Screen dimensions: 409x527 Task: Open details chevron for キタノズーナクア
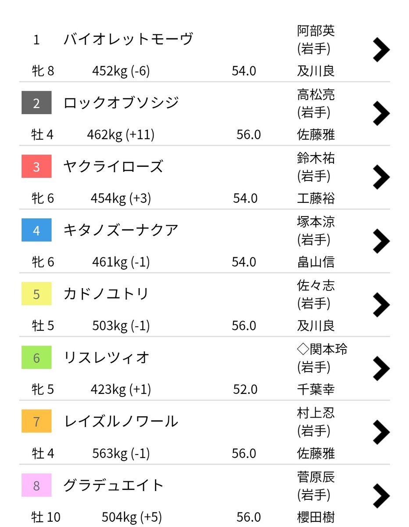click(381, 241)
